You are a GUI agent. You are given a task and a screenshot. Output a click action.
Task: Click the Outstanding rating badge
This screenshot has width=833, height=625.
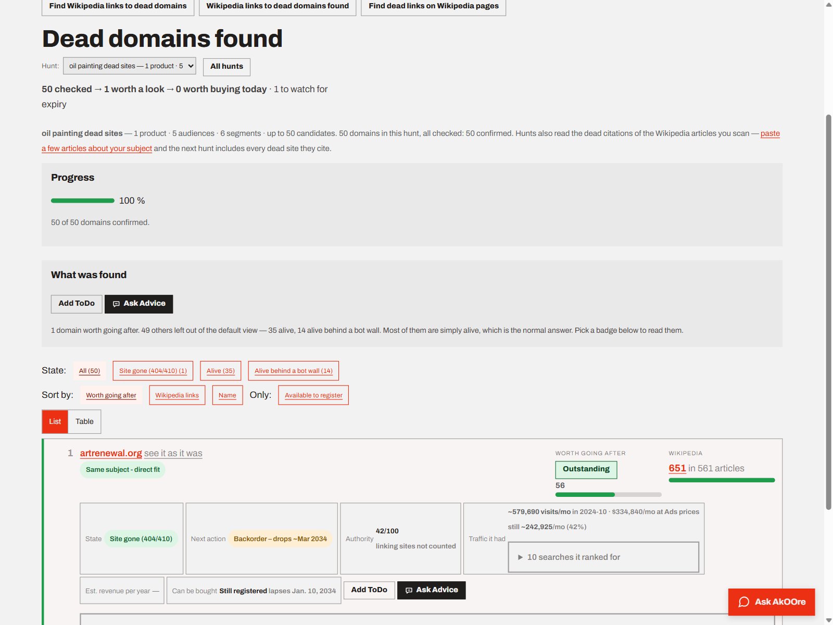(586, 469)
